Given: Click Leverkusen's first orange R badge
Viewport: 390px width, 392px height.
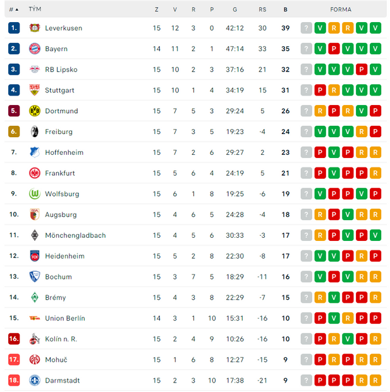Looking at the screenshot, I should 334,28.
